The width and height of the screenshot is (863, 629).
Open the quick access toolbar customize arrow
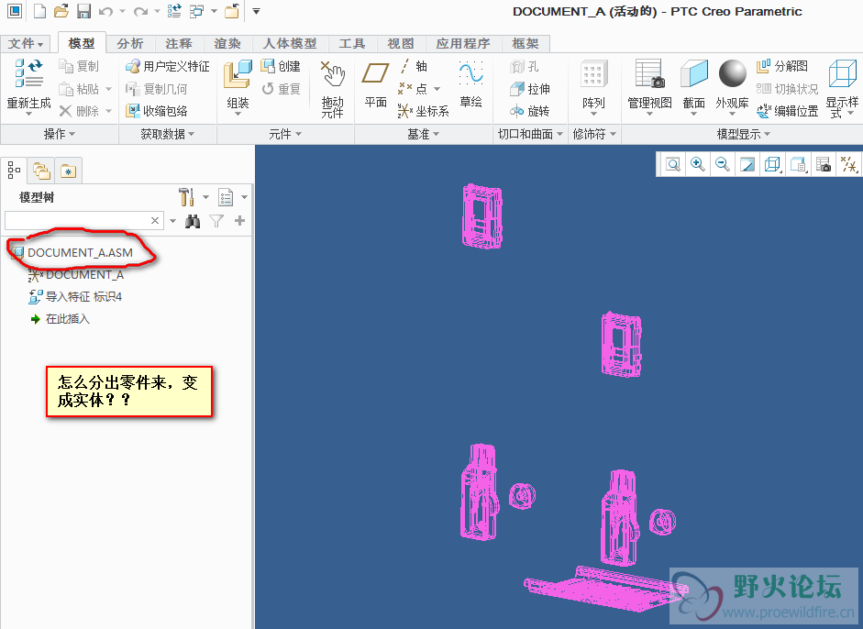point(256,11)
